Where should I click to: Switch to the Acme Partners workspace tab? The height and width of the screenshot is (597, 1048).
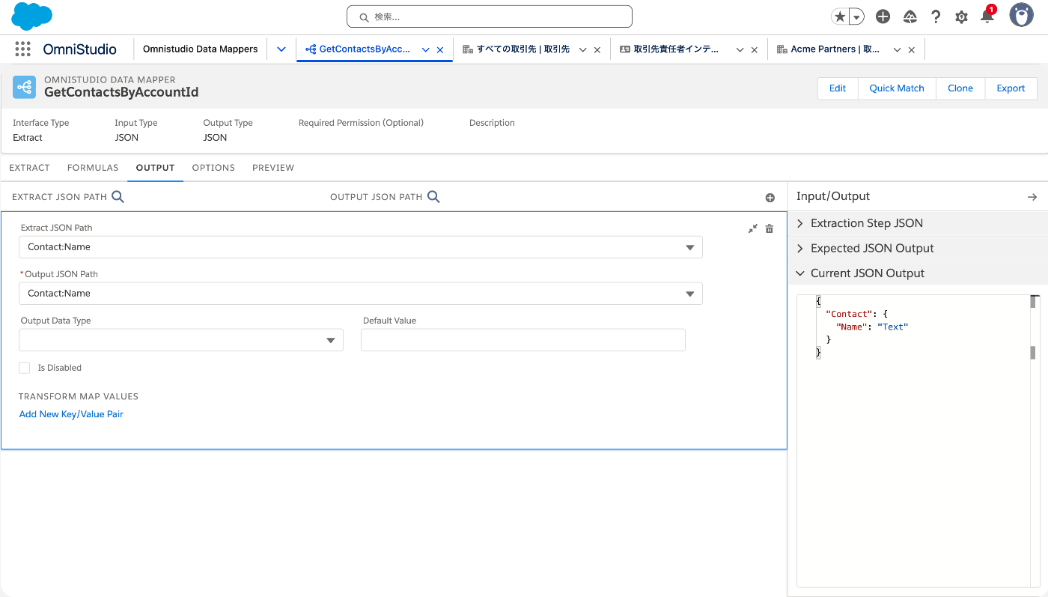coord(829,49)
